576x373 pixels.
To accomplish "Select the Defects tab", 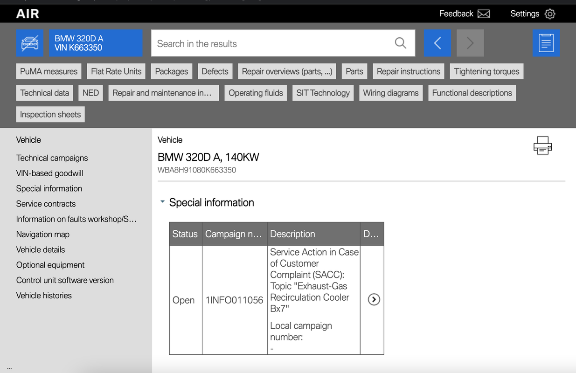I will pos(215,71).
